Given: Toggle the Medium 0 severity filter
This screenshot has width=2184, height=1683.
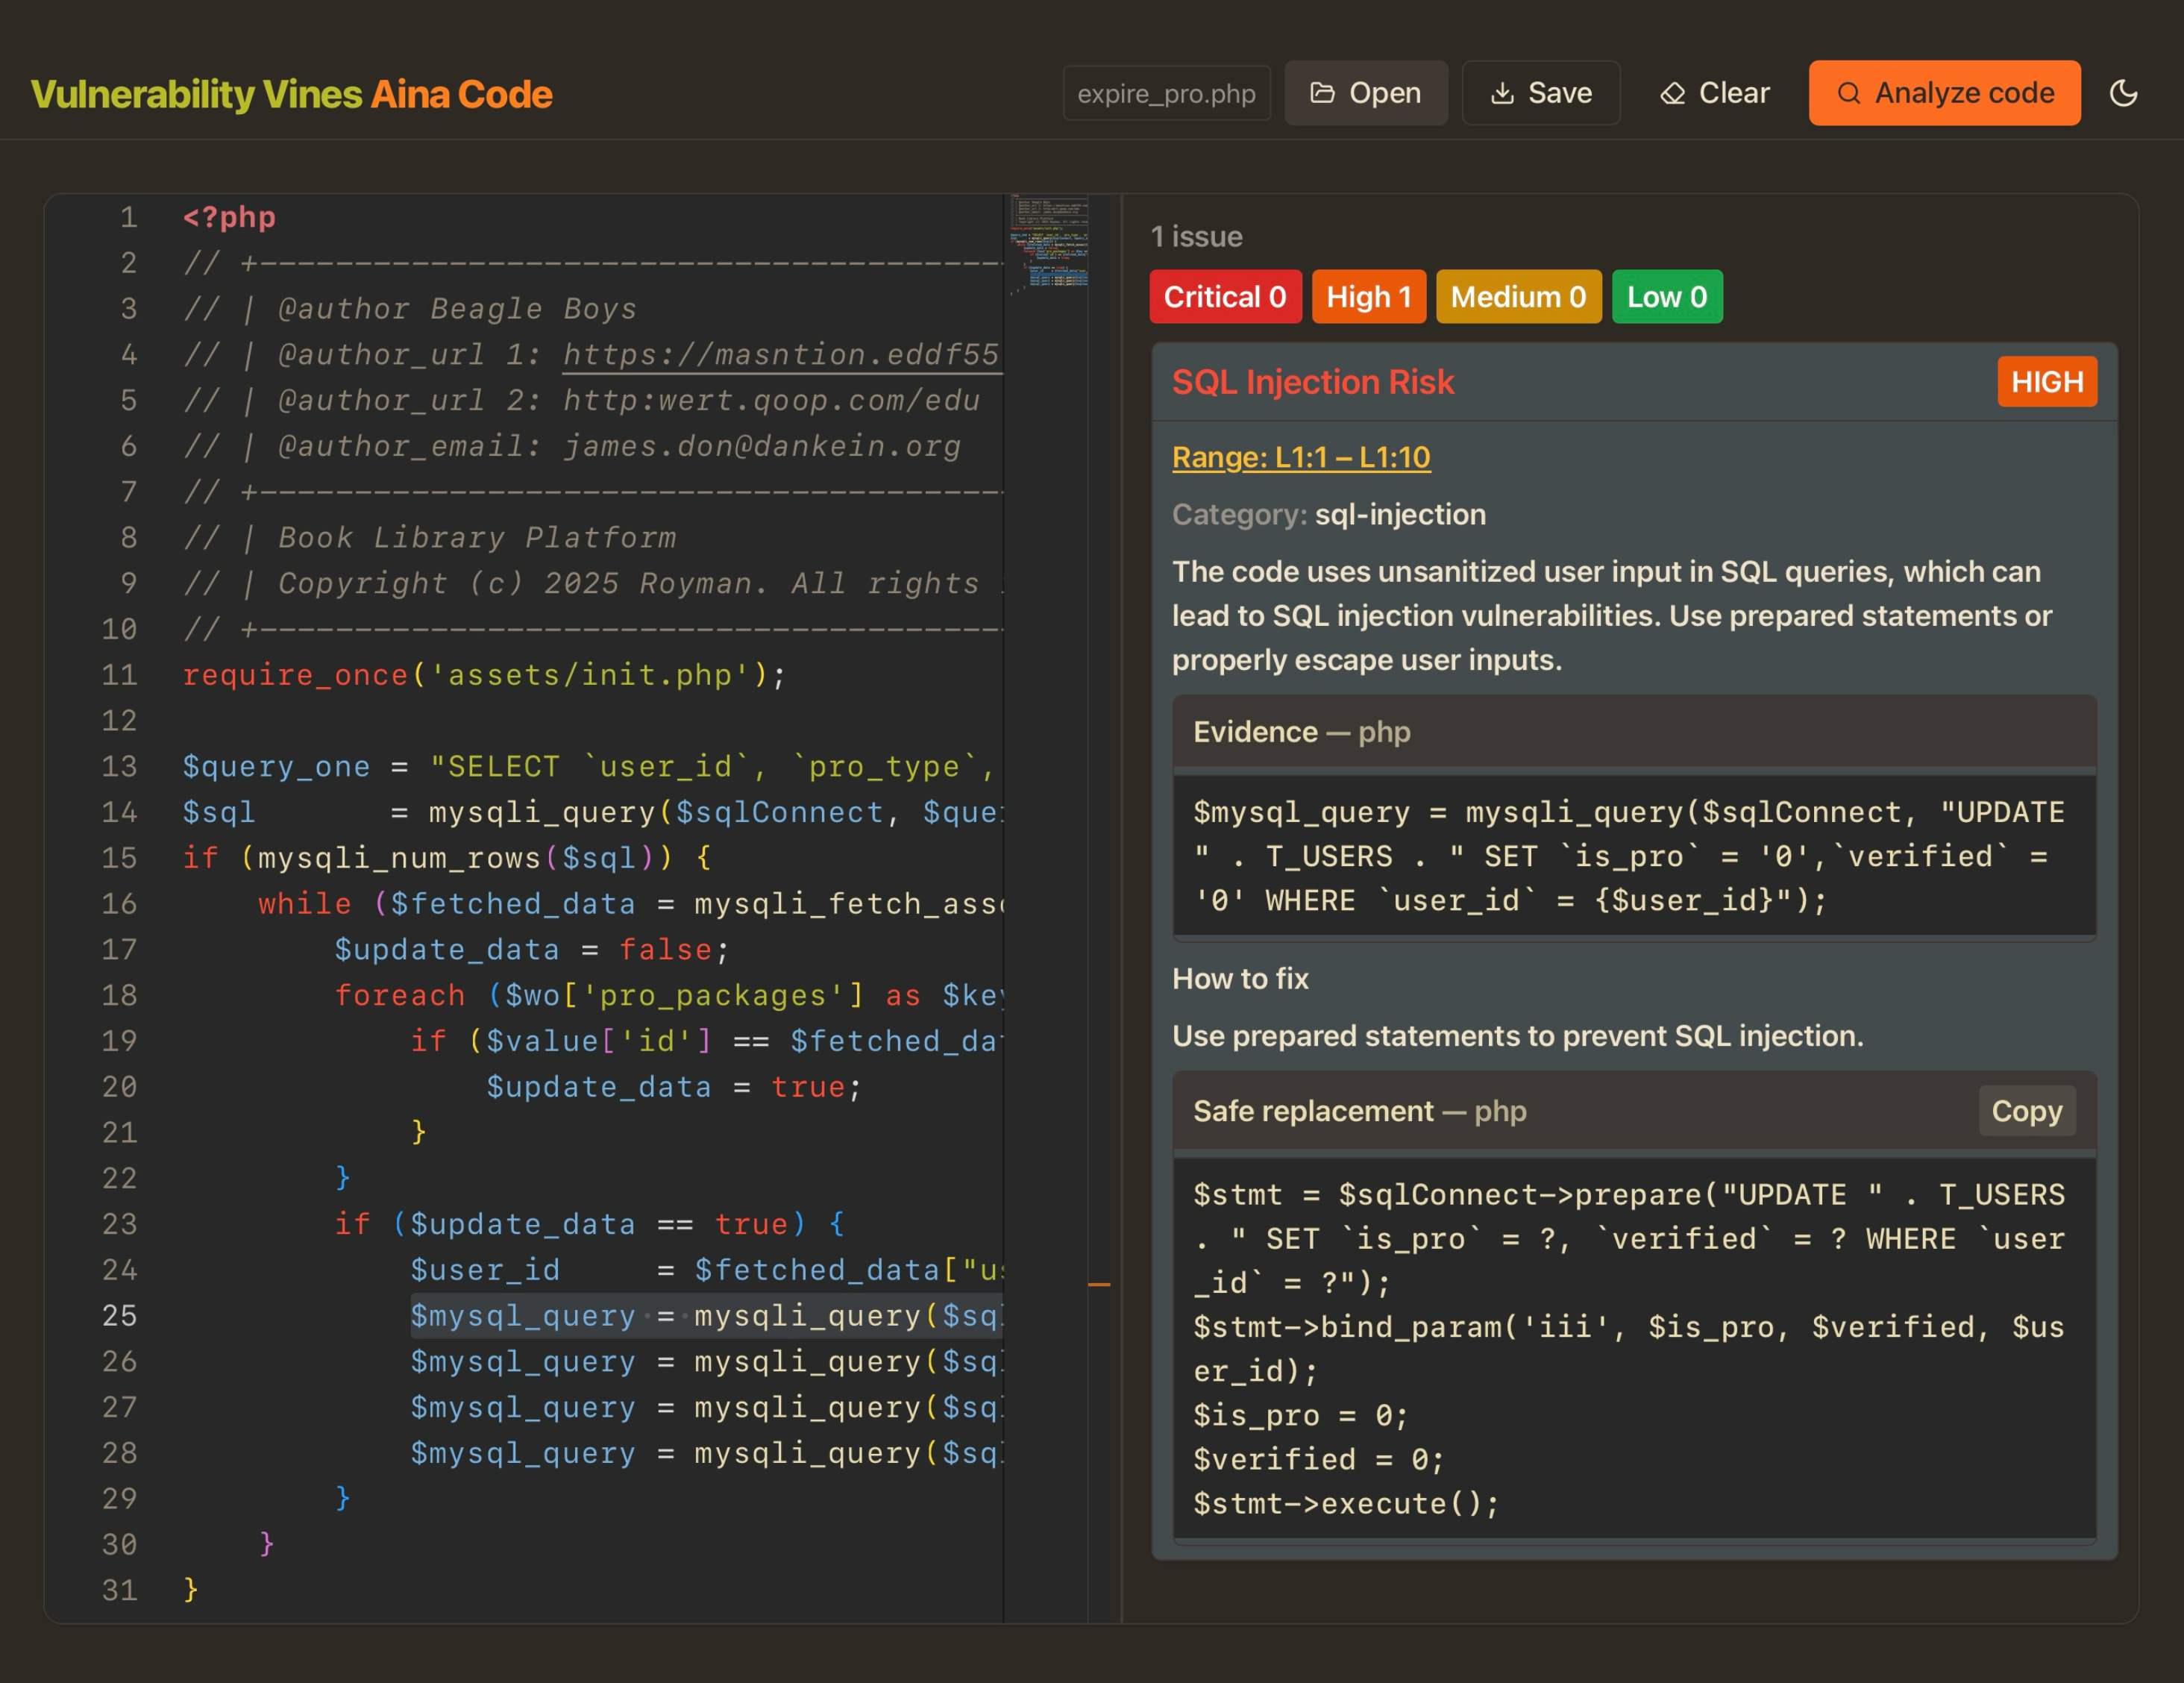Looking at the screenshot, I should (x=1517, y=297).
